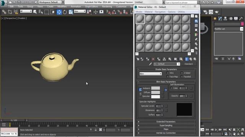Enable the Faceted checkbox

182,76
